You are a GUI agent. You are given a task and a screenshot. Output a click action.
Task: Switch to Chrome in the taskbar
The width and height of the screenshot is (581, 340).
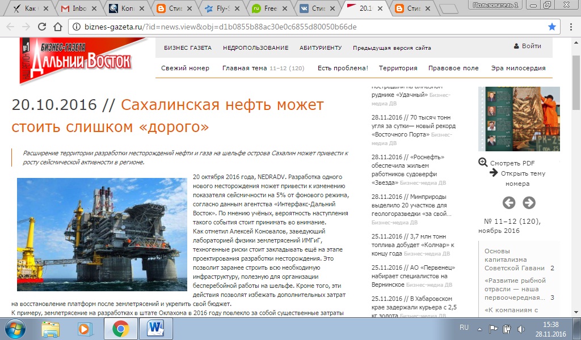120,329
